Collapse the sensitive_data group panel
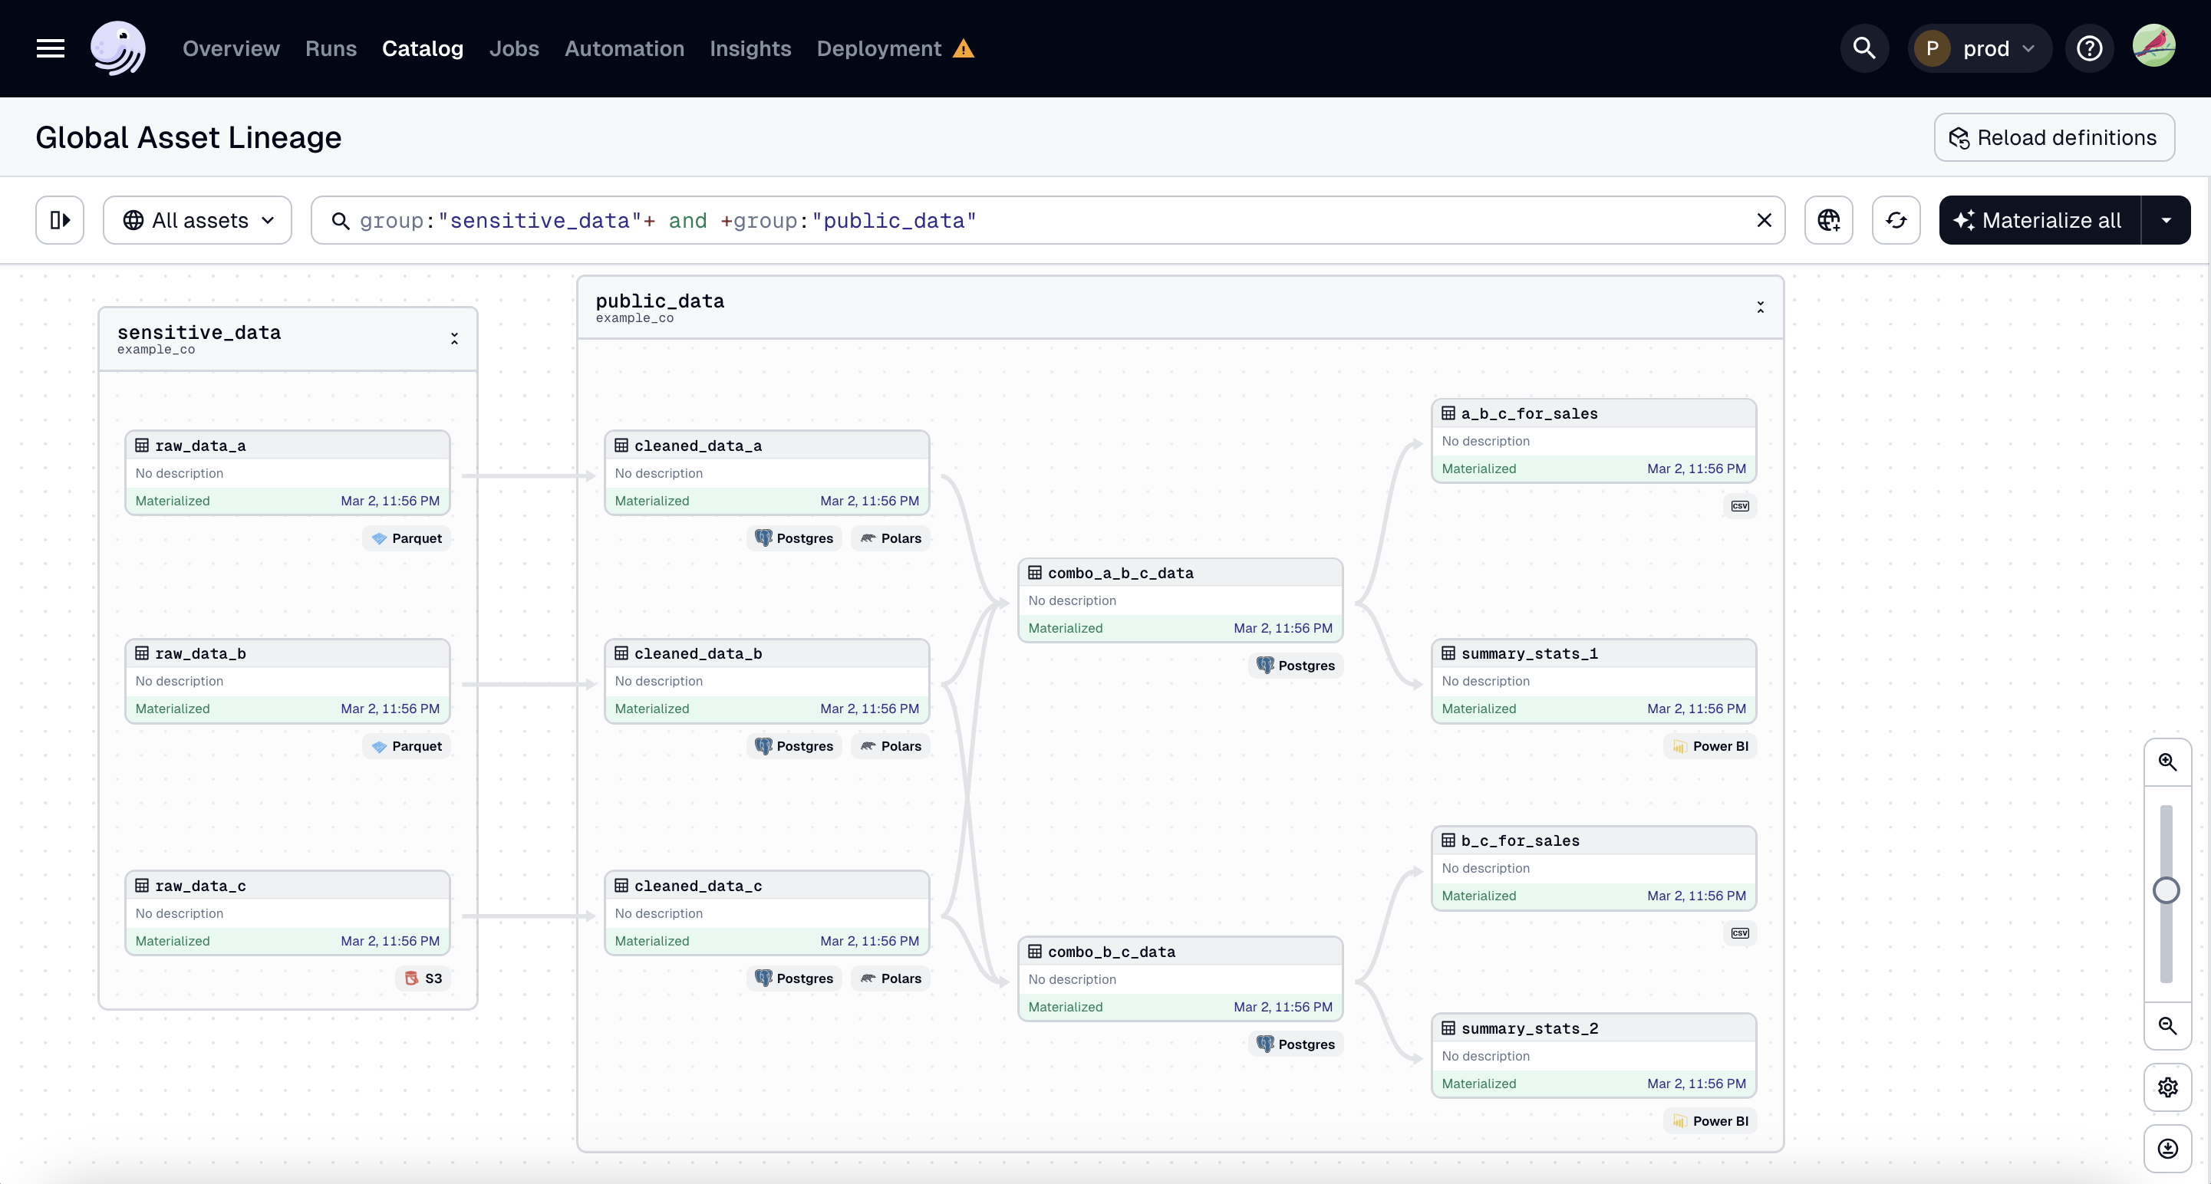2211x1184 pixels. coord(456,339)
